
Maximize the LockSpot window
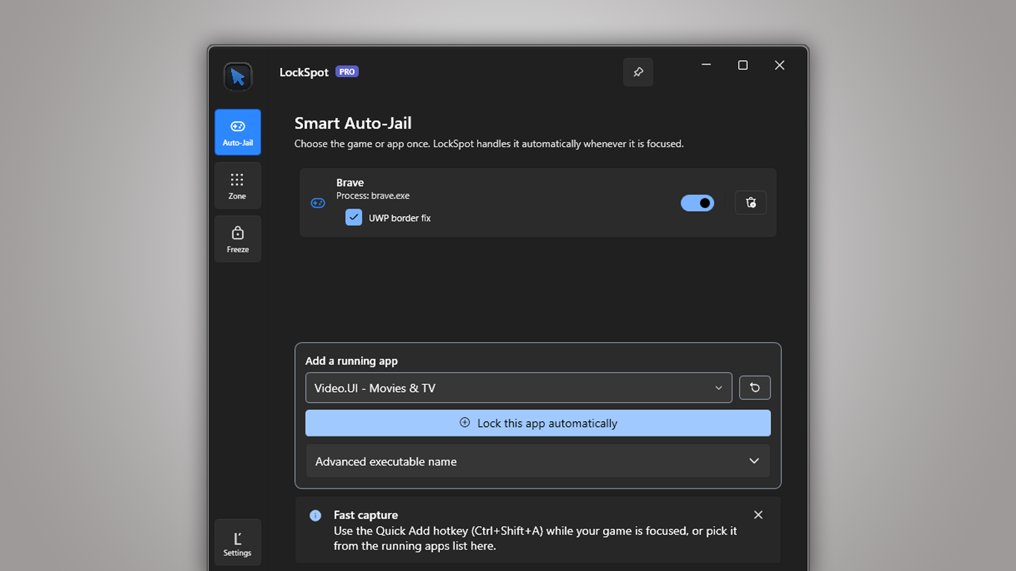click(x=743, y=65)
